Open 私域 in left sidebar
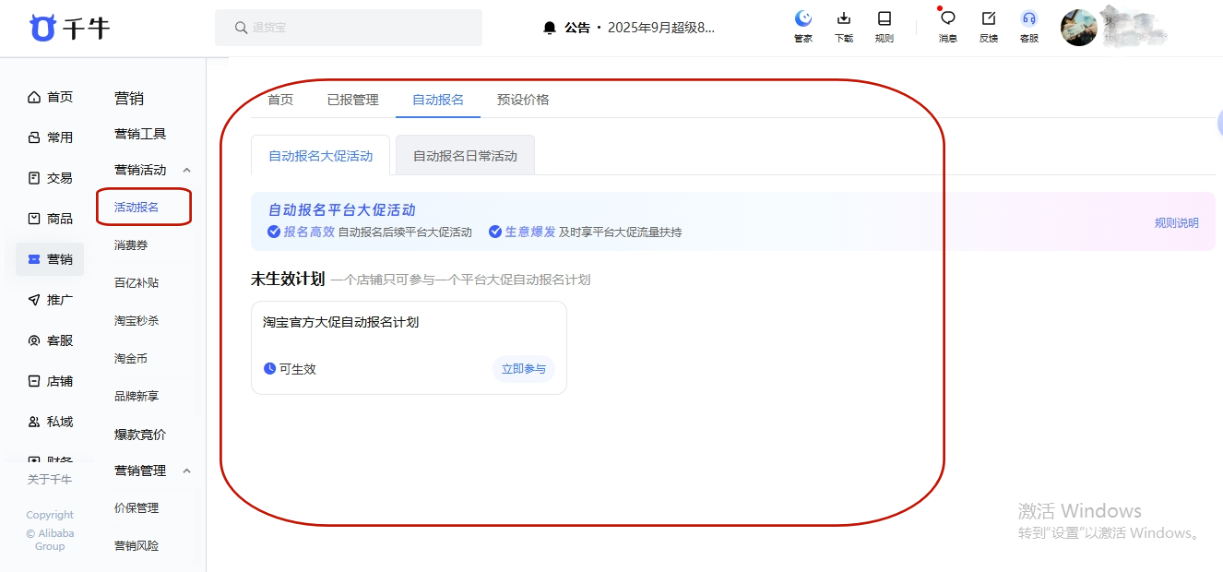 pos(50,422)
